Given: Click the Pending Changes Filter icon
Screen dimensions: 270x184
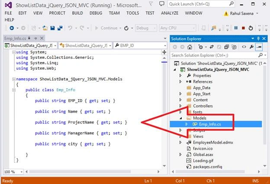Looking at the screenshot, I should pyautogui.click(x=201, y=47).
